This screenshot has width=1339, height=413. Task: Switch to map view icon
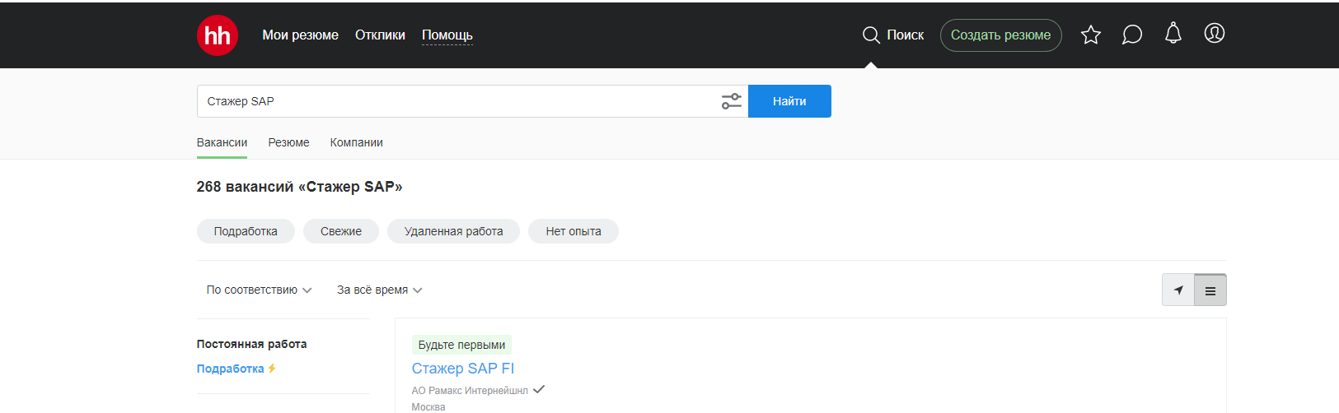coord(1178,290)
